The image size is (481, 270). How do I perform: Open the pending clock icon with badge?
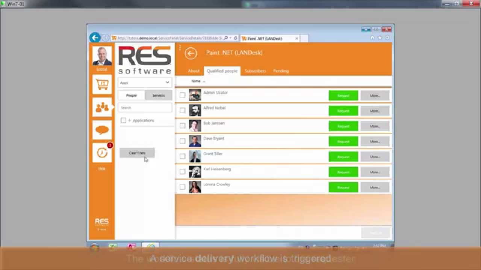(102, 153)
